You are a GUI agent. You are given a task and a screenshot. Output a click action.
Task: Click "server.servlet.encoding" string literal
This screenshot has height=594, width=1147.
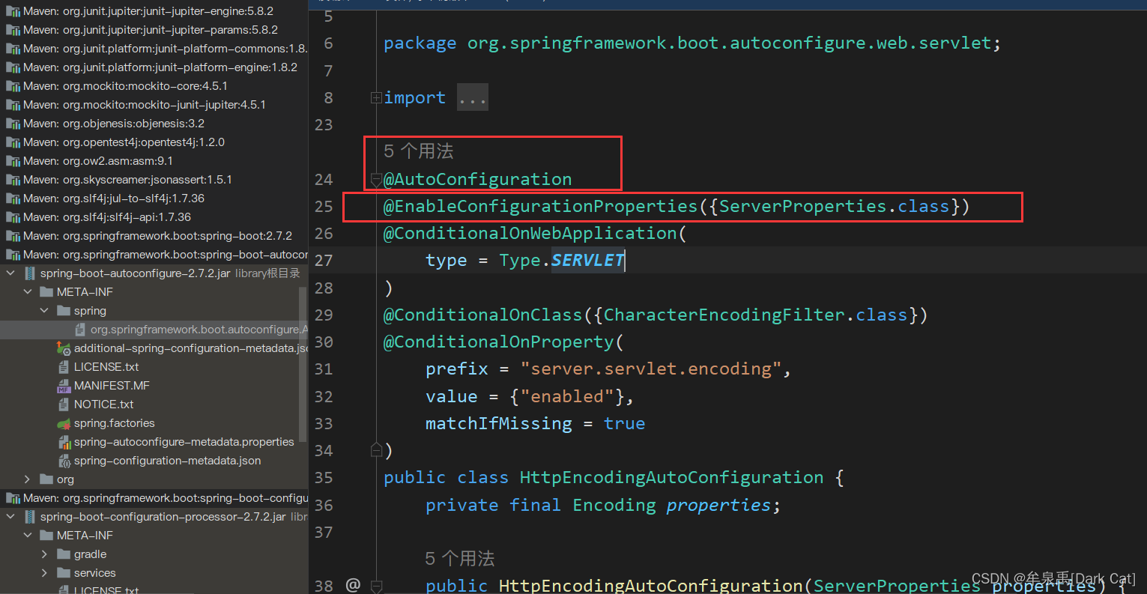pos(651,369)
